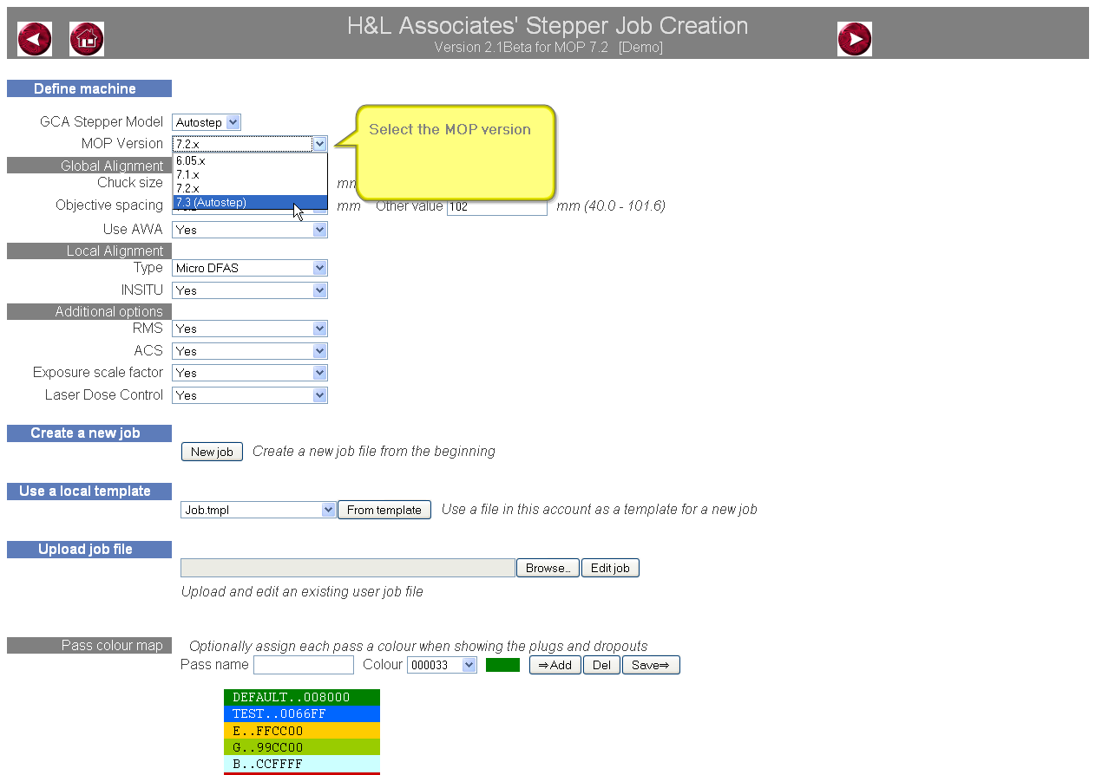
Task: Open the INSITU dropdown
Action: 250,290
